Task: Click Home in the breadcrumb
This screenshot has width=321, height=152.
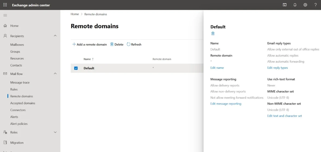Action: (75, 14)
